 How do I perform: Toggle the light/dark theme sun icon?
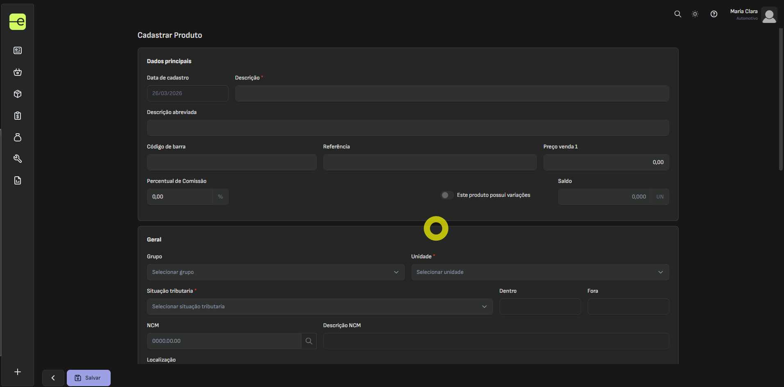tap(695, 14)
